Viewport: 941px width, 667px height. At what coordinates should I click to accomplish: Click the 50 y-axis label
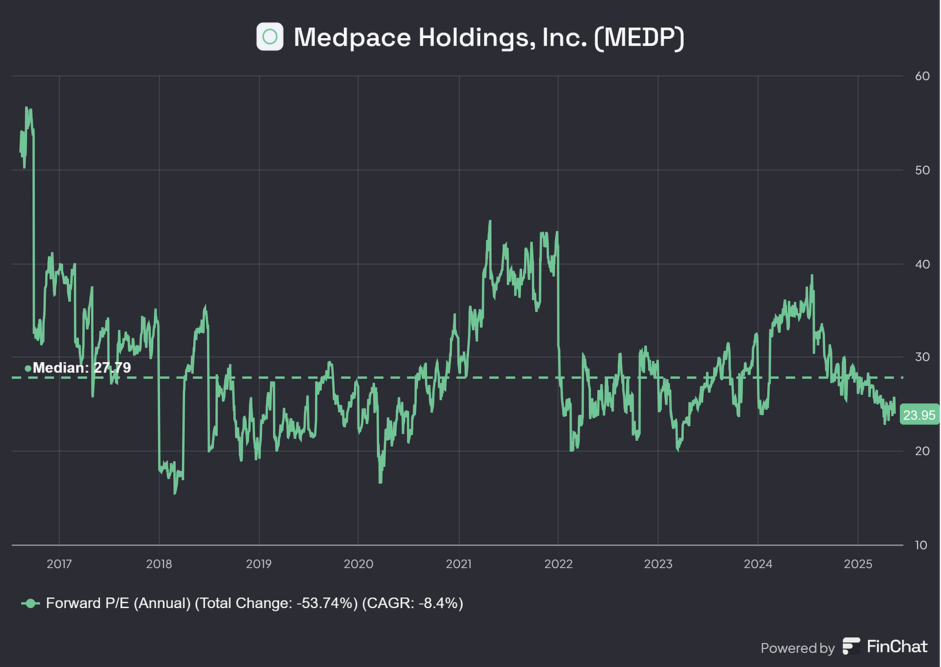coord(922,170)
